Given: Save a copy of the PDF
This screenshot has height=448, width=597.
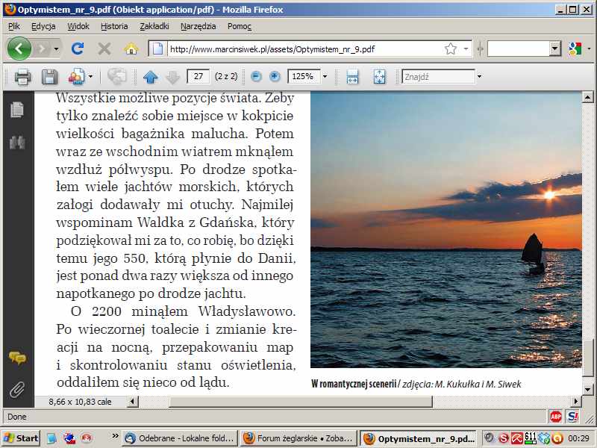Looking at the screenshot, I should pos(49,77).
